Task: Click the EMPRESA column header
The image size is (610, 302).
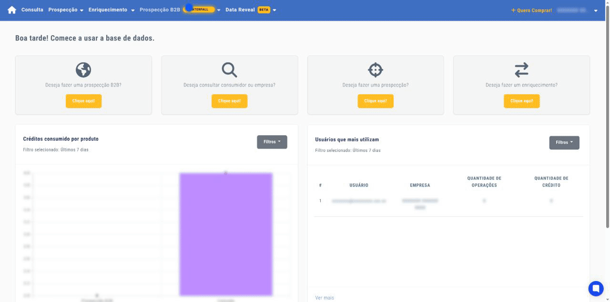Action: (420, 185)
